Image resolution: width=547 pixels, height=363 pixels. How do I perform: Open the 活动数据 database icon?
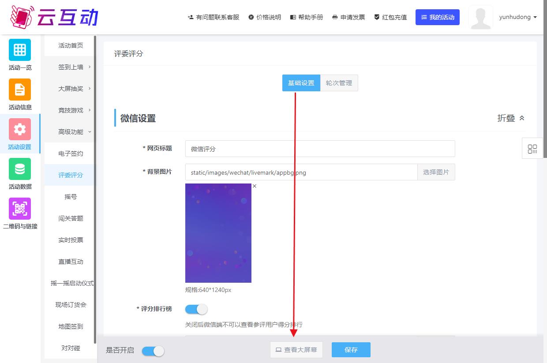click(x=20, y=169)
